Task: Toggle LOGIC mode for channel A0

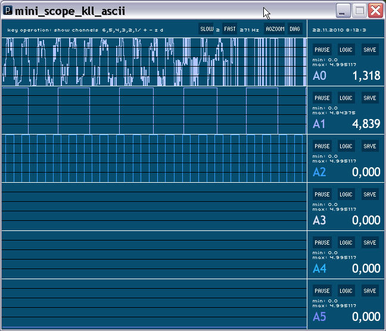Action: (346, 50)
